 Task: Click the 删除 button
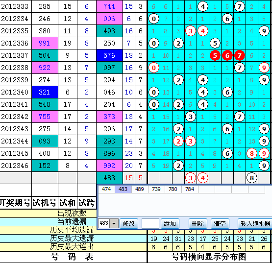pyautogui.click(x=198, y=224)
